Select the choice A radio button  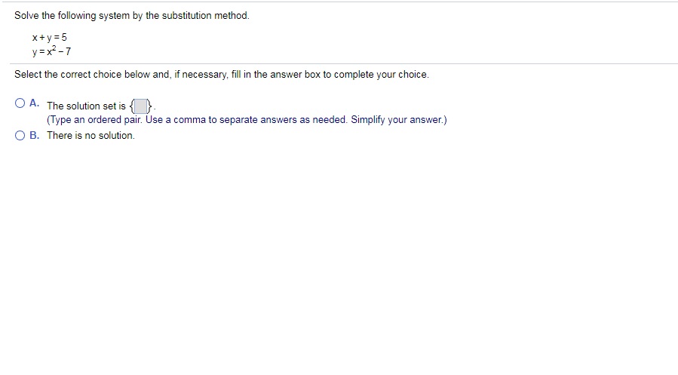click(20, 103)
